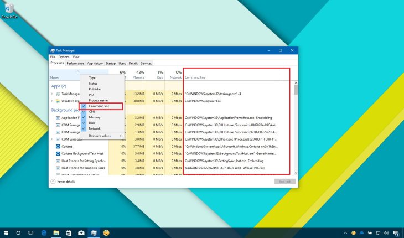The image size is (404, 238).
Task: Expand the 3.0 MB COM Surrogate row
Action: tap(52, 139)
